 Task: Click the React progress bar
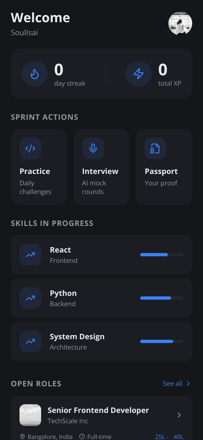162,255
